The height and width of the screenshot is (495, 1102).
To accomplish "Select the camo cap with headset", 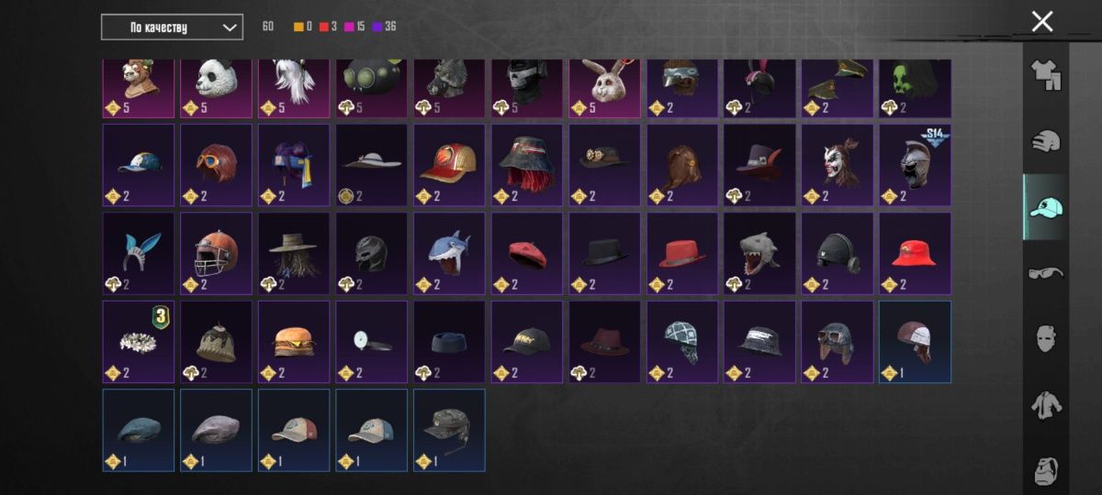I will coord(449,429).
